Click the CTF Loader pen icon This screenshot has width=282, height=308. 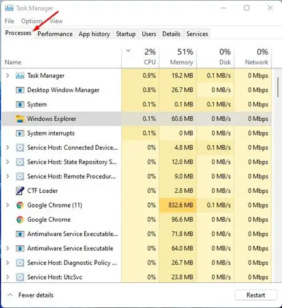pos(20,191)
